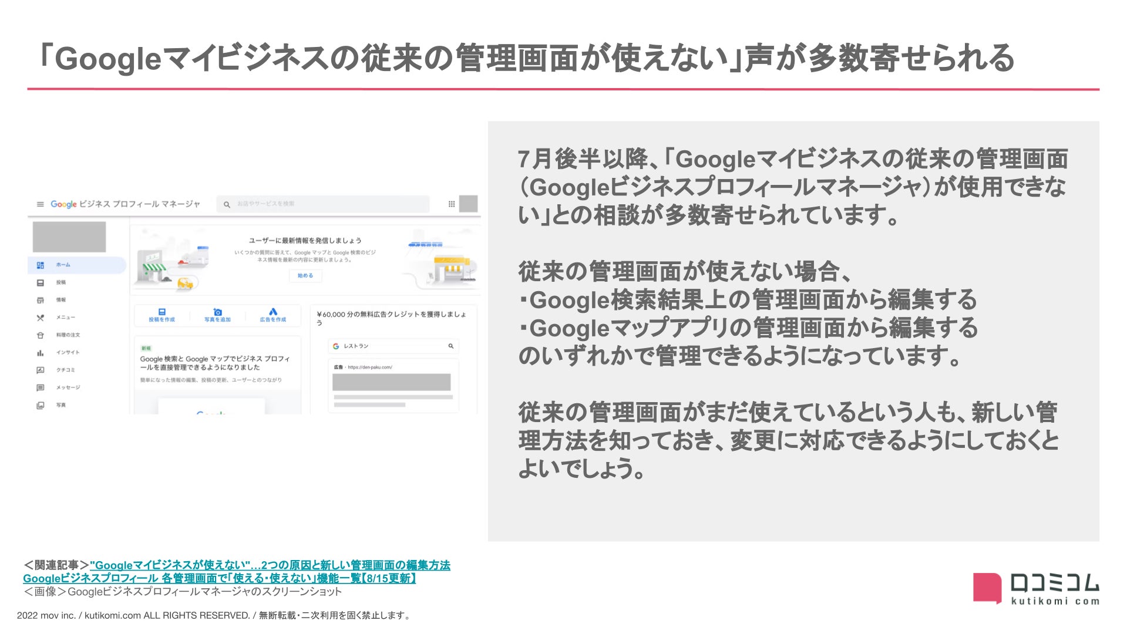Focus the お店やサービスを検索 search field

[x=323, y=204]
